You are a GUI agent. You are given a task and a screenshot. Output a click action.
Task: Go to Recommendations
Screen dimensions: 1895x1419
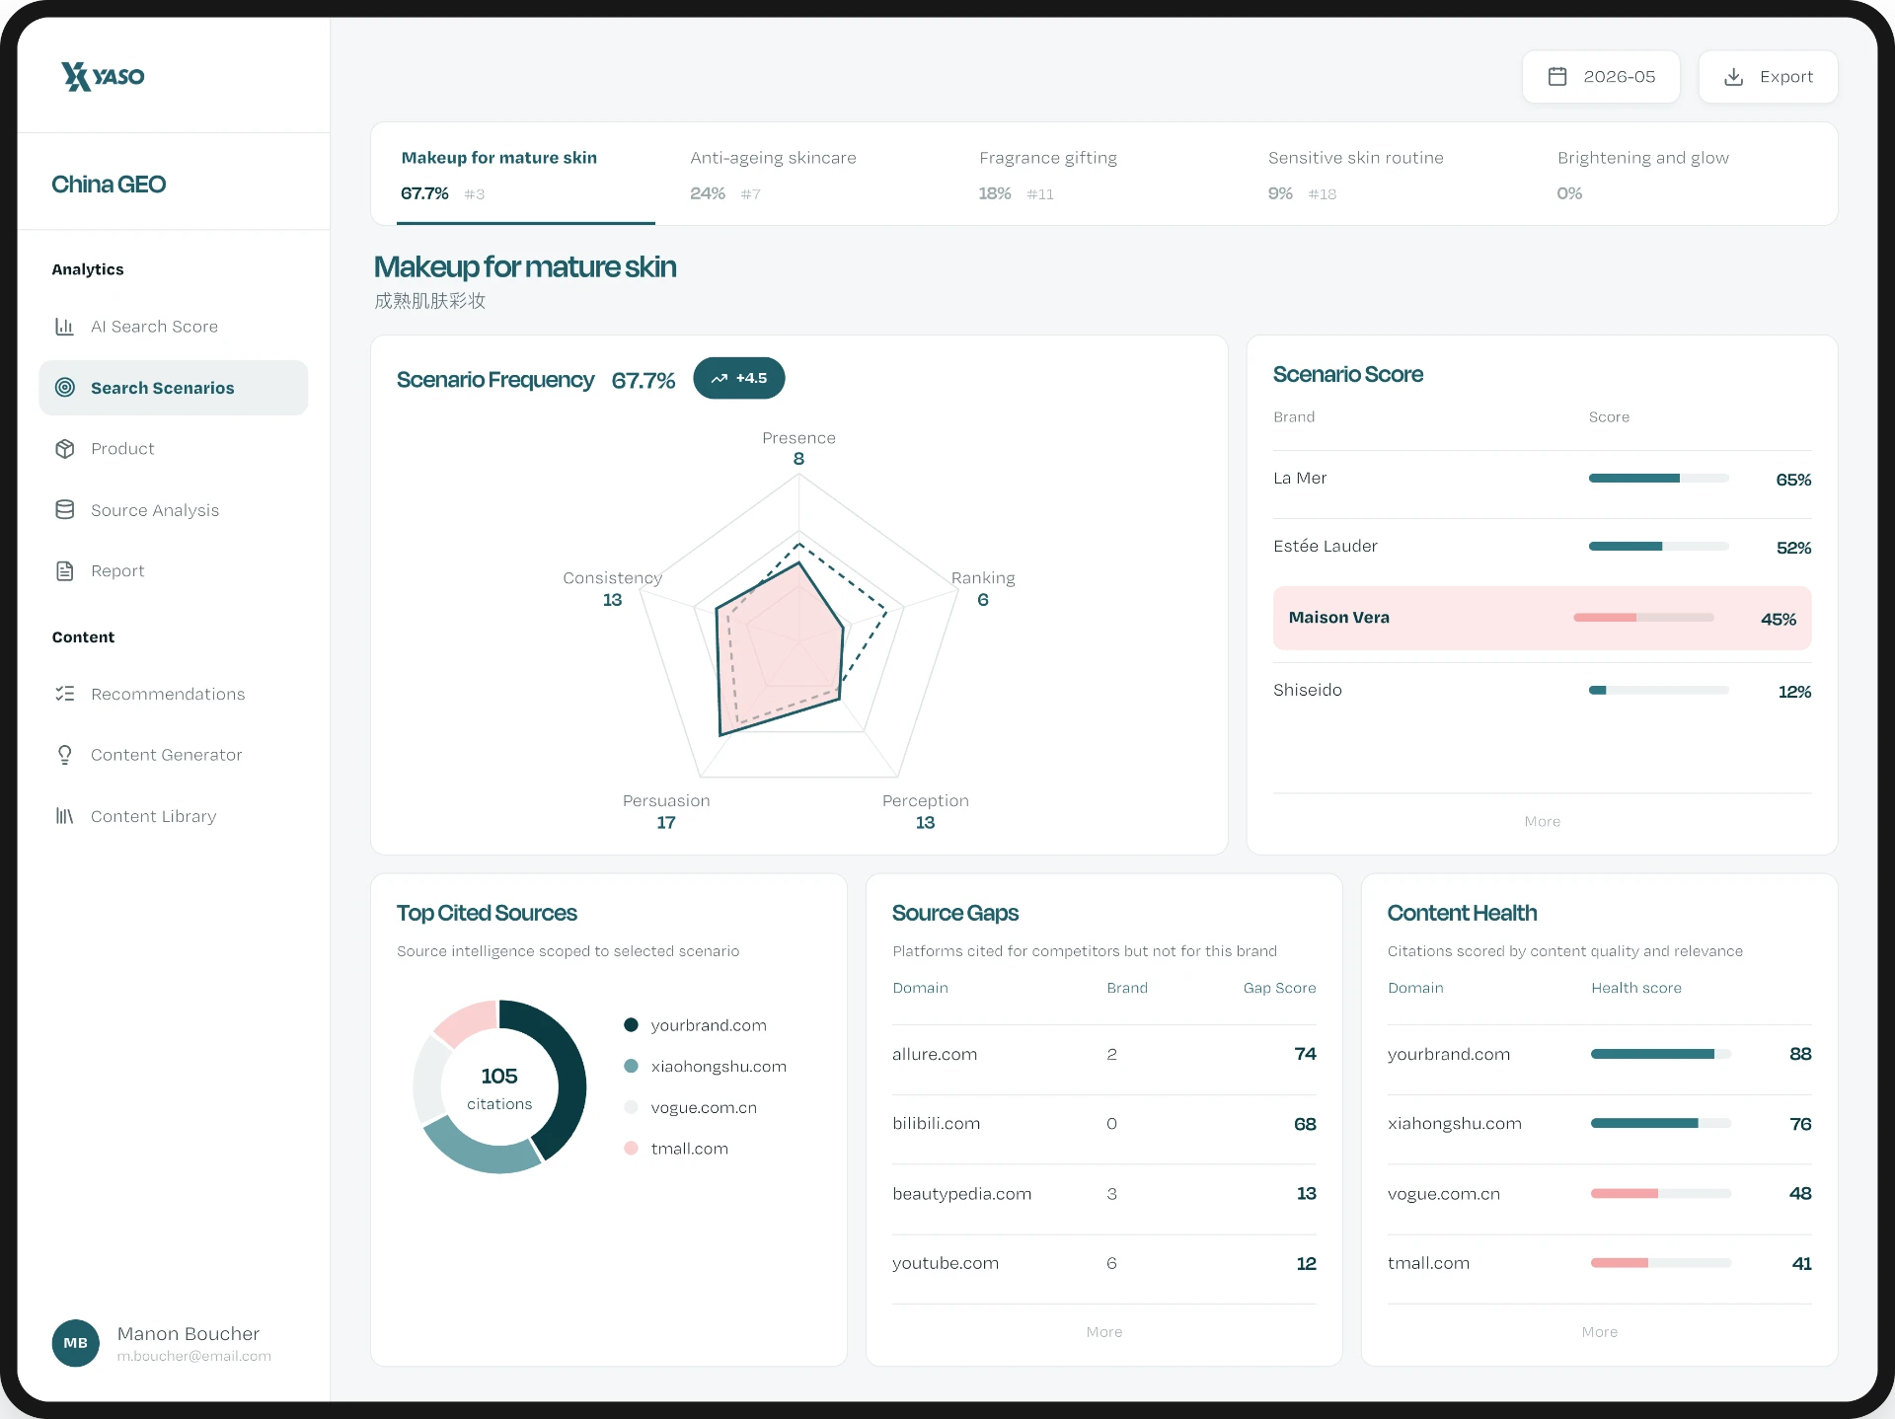click(x=174, y=694)
